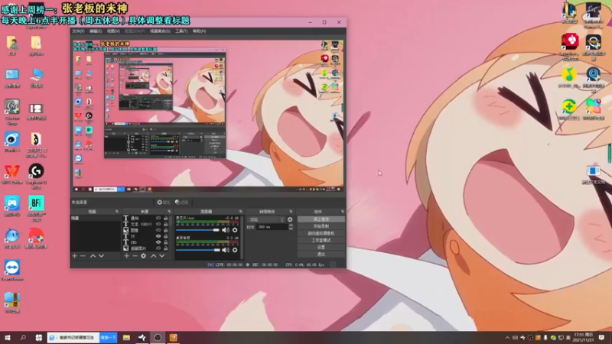The image size is (612, 344).
Task: Open 帮助(H) menu in OBS
Action: pyautogui.click(x=199, y=31)
